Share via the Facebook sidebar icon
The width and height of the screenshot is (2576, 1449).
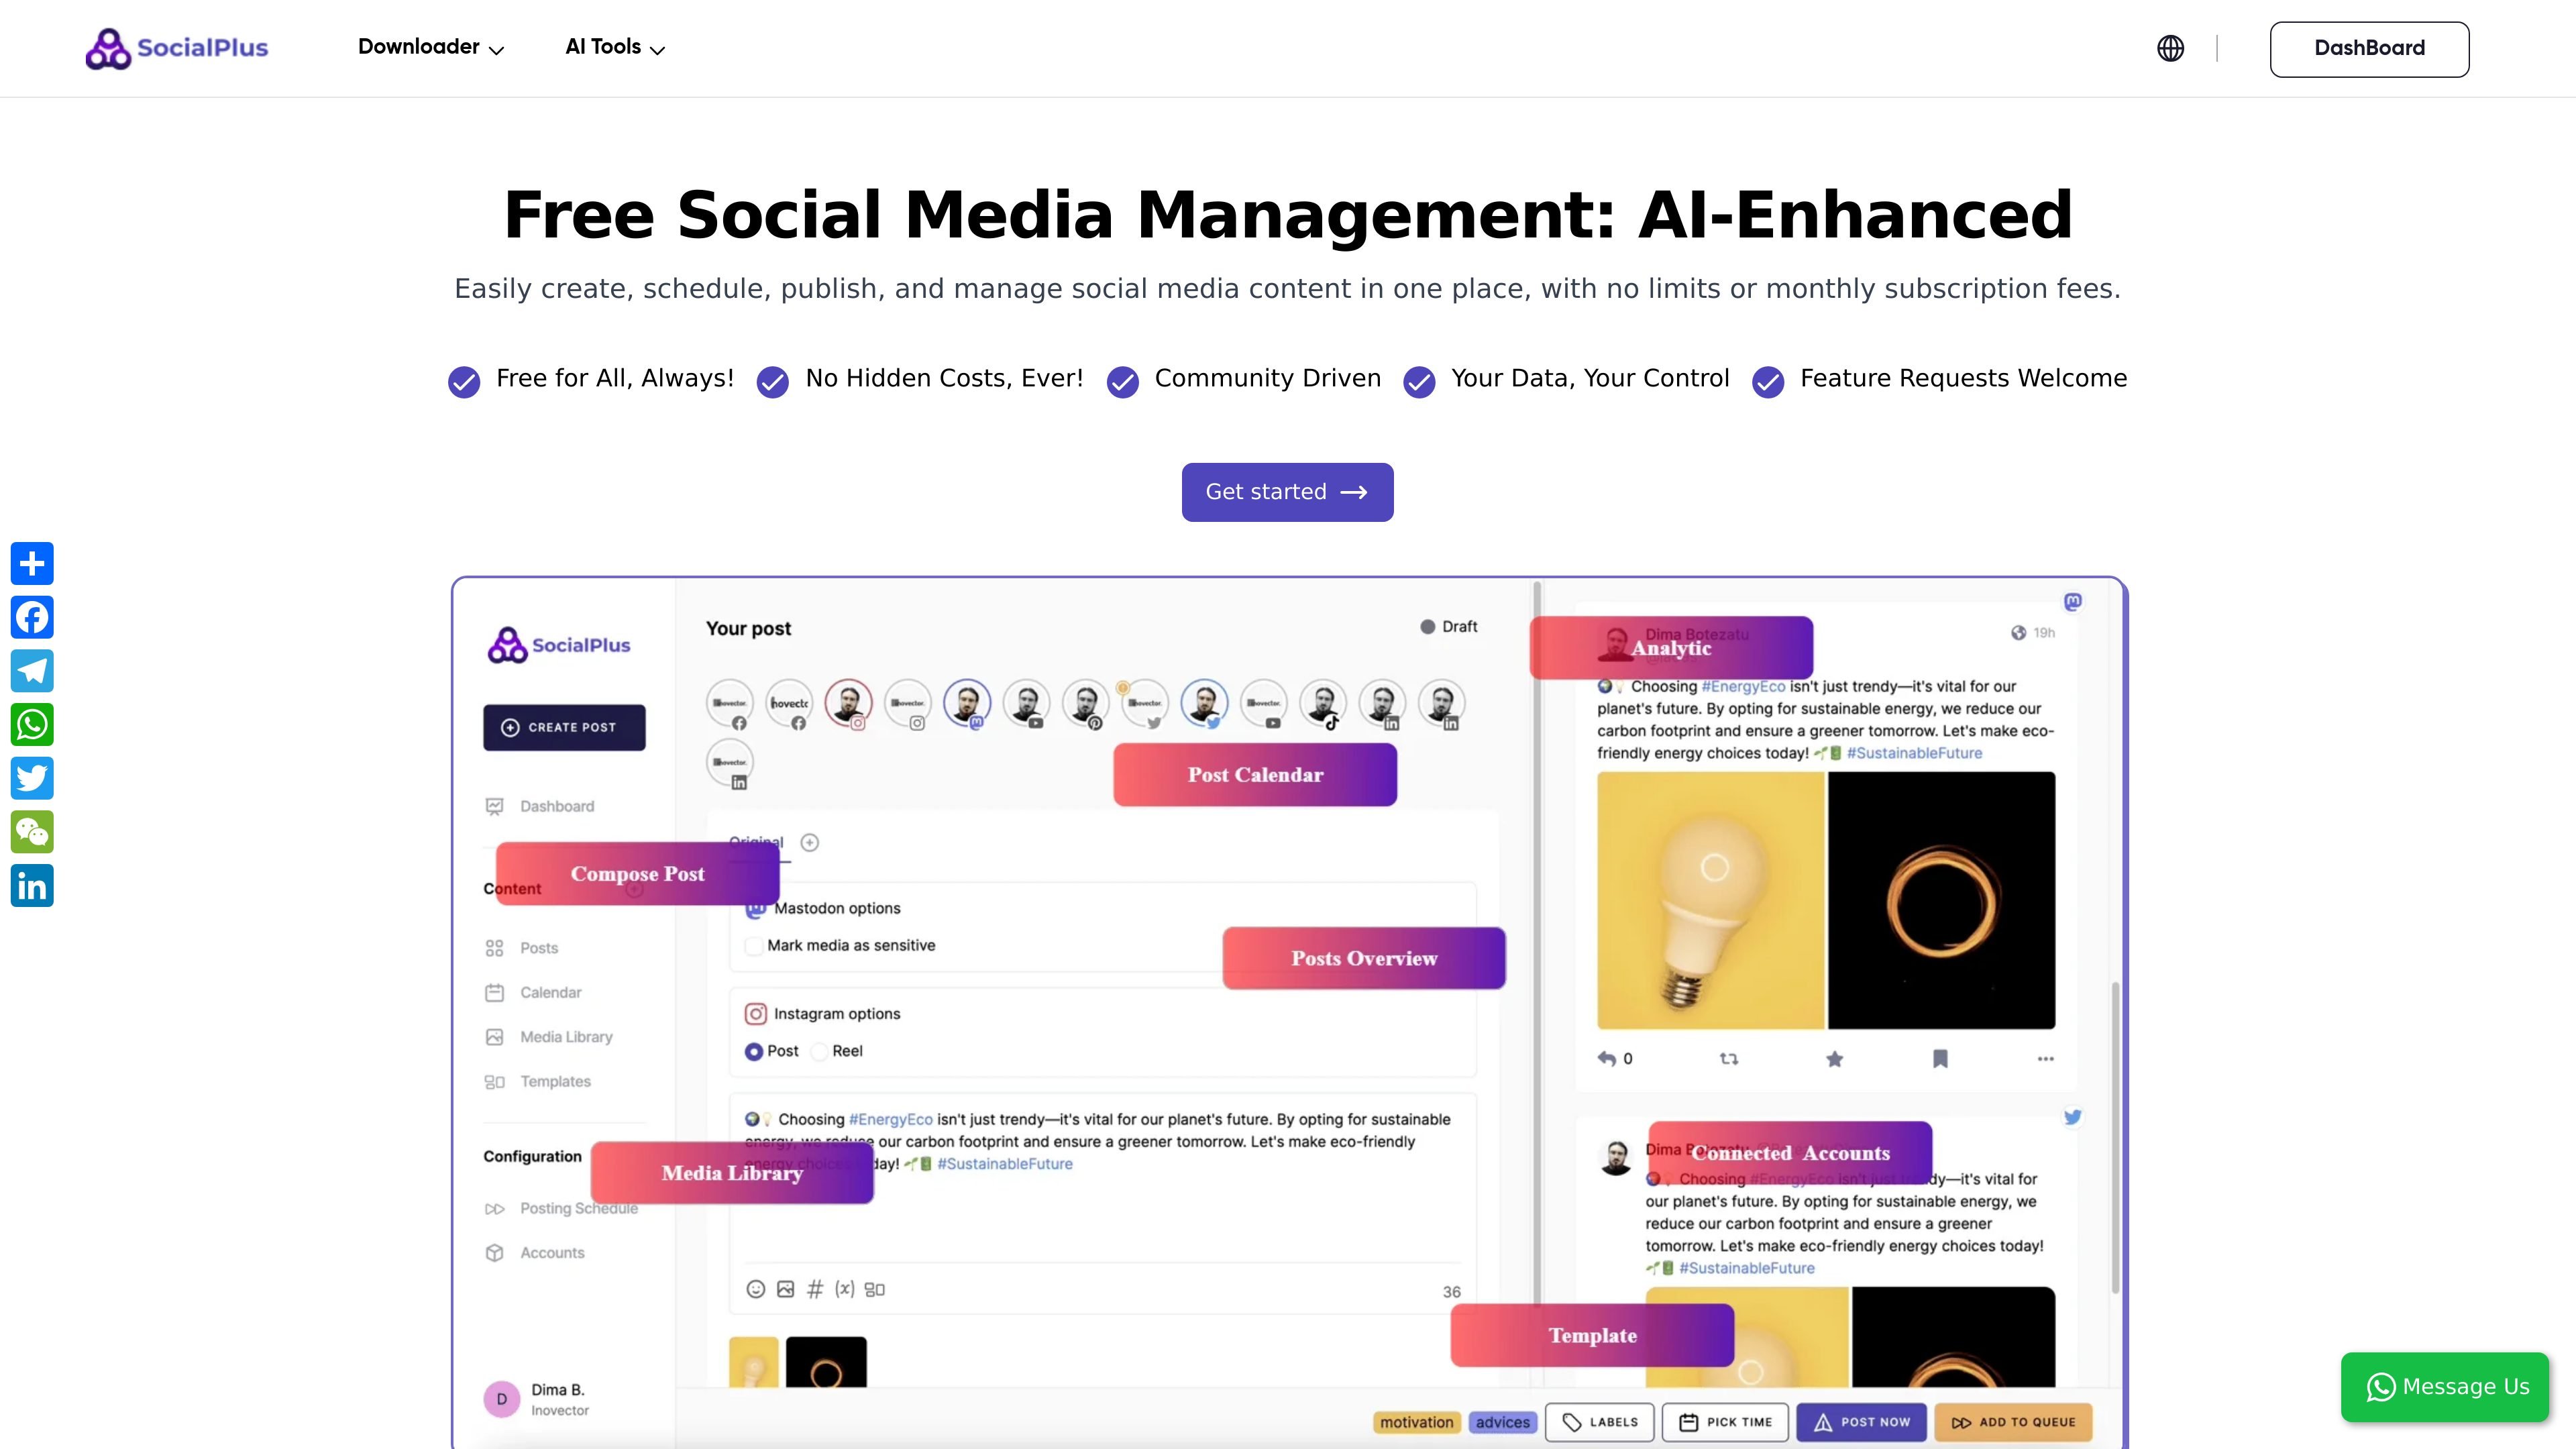tap(32, 617)
